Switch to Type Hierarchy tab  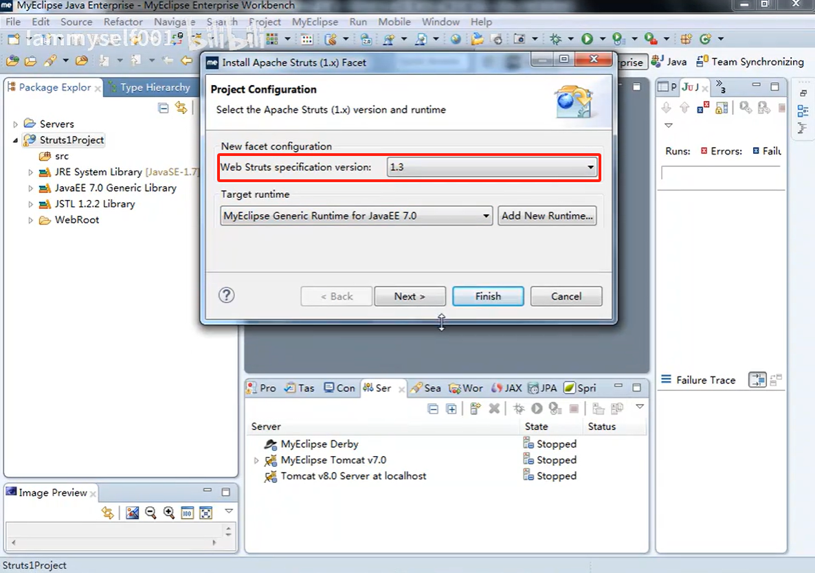tap(150, 87)
